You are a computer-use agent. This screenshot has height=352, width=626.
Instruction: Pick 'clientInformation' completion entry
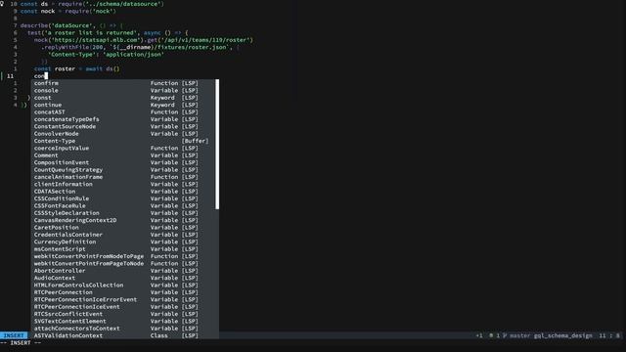[125, 184]
